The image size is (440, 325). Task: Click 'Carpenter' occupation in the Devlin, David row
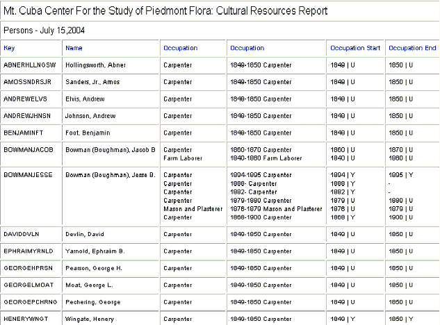click(178, 234)
